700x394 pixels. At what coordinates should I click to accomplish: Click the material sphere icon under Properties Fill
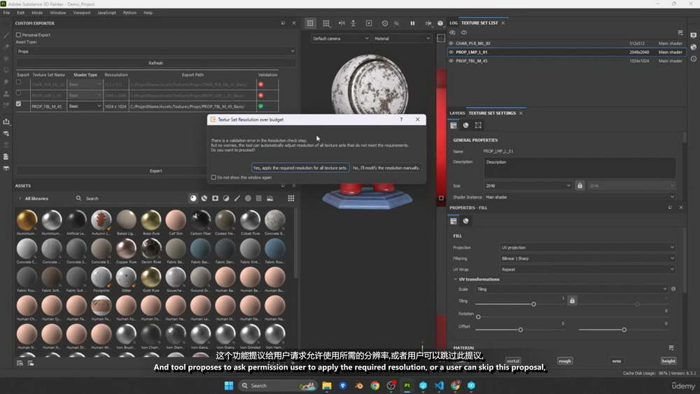(465, 221)
